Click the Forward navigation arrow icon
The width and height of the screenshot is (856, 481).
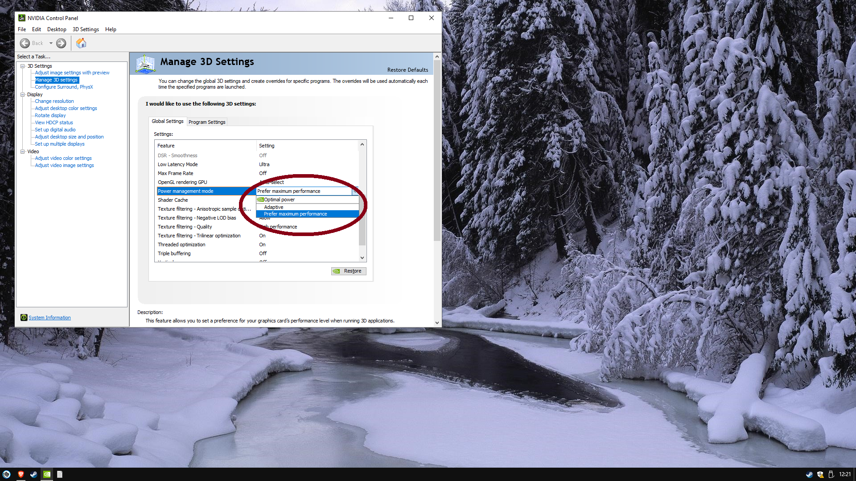click(61, 43)
